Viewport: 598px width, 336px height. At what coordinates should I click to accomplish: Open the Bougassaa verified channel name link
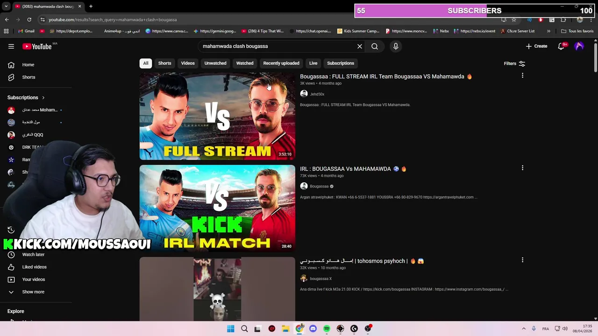(x=319, y=186)
